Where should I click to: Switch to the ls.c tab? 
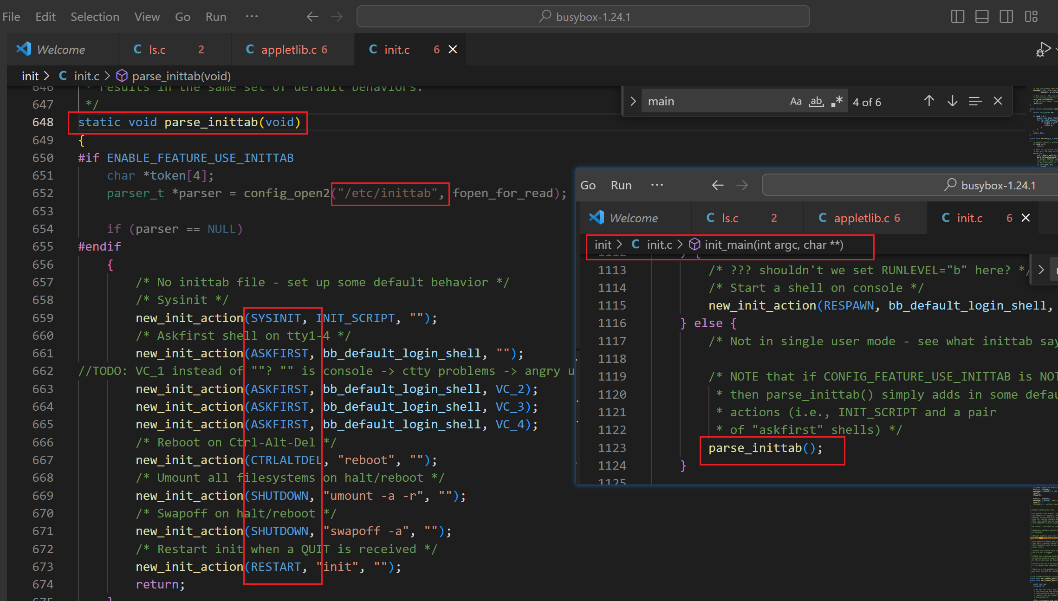coord(174,49)
